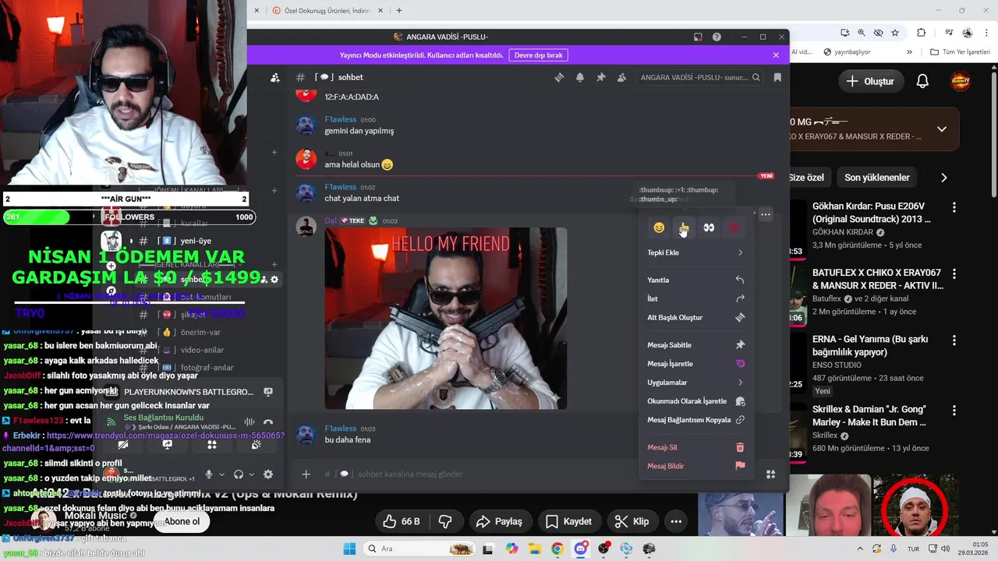The image size is (998, 561).
Task: Click plus attachment button in message bar
Action: (x=306, y=474)
